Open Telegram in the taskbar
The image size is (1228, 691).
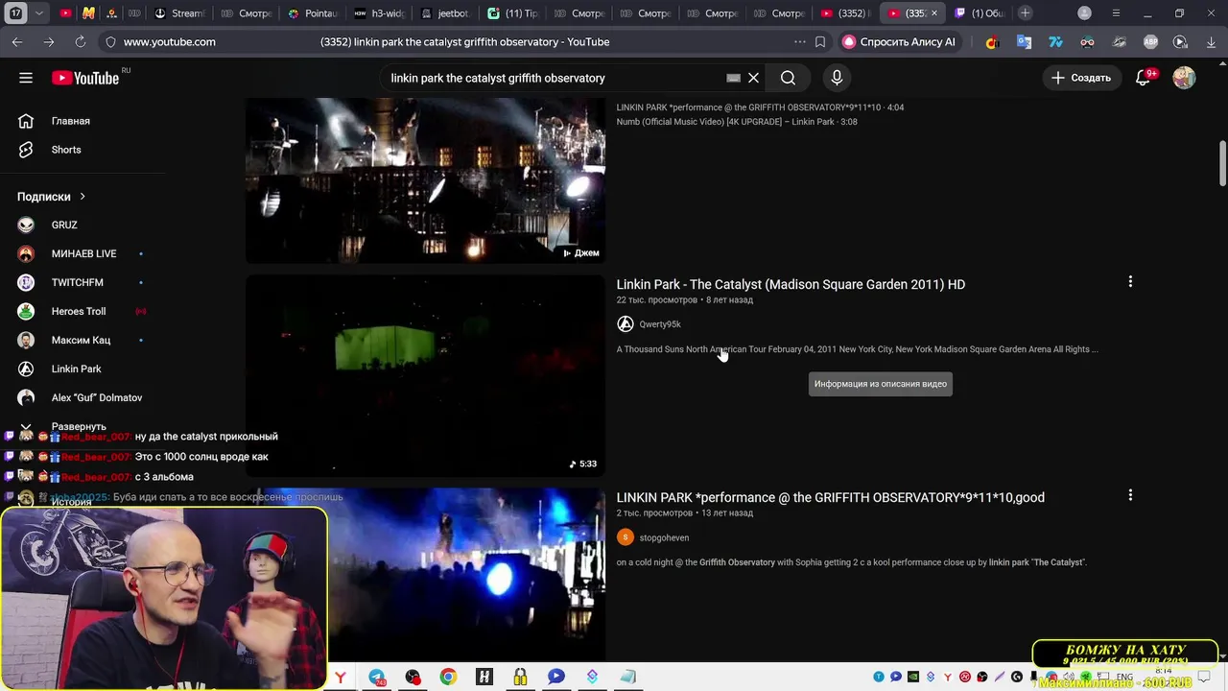376,678
